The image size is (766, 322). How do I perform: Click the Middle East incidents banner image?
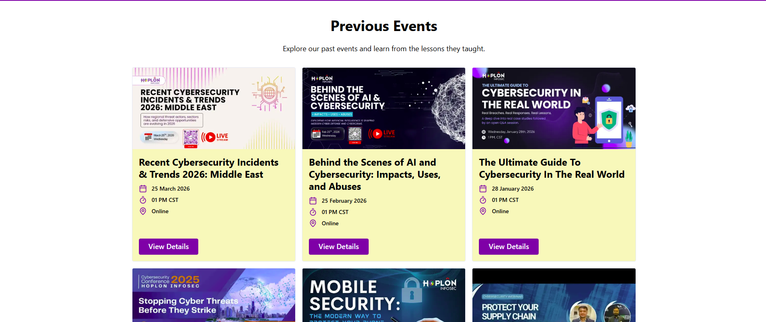(x=214, y=108)
